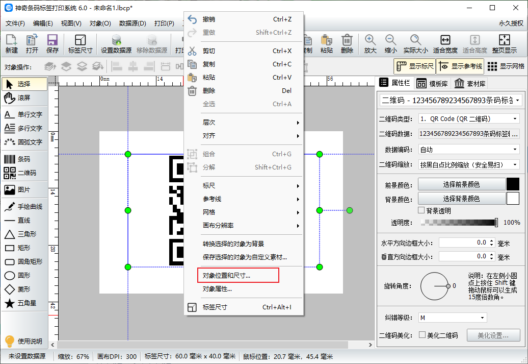Select the 矩形 rectangle tool
This screenshot has height=364, width=528.
point(24,248)
